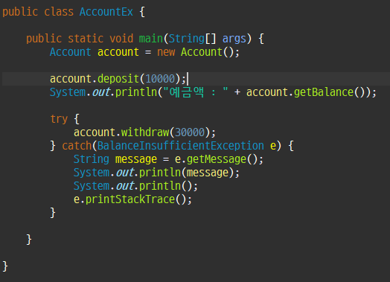Image resolution: width=390 pixels, height=282 pixels.
Task: Click the class name AccountEx
Action: coord(106,12)
